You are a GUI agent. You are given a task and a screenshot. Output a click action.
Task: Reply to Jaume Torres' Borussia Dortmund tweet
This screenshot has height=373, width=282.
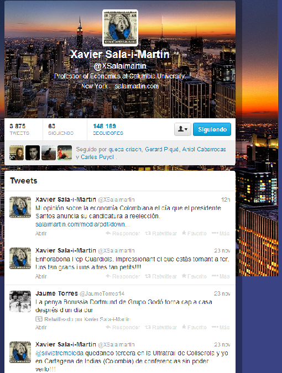(123, 327)
